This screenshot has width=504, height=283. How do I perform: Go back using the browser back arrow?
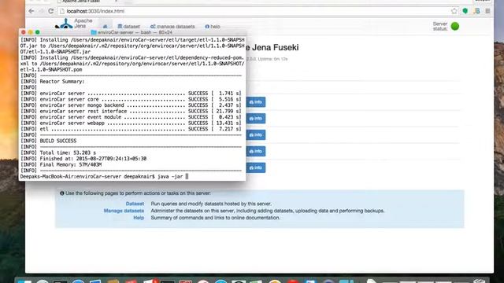point(31,11)
